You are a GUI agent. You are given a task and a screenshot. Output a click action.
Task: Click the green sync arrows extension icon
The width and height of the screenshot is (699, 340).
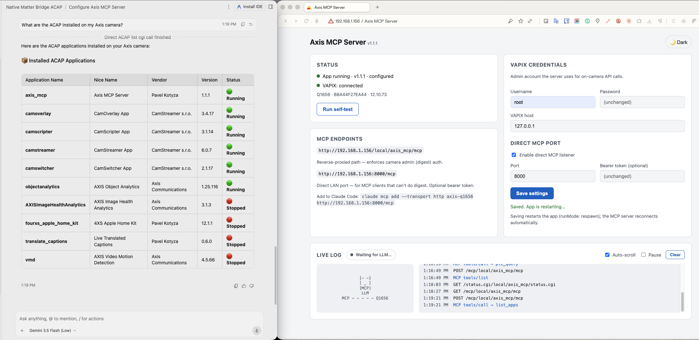587,21
